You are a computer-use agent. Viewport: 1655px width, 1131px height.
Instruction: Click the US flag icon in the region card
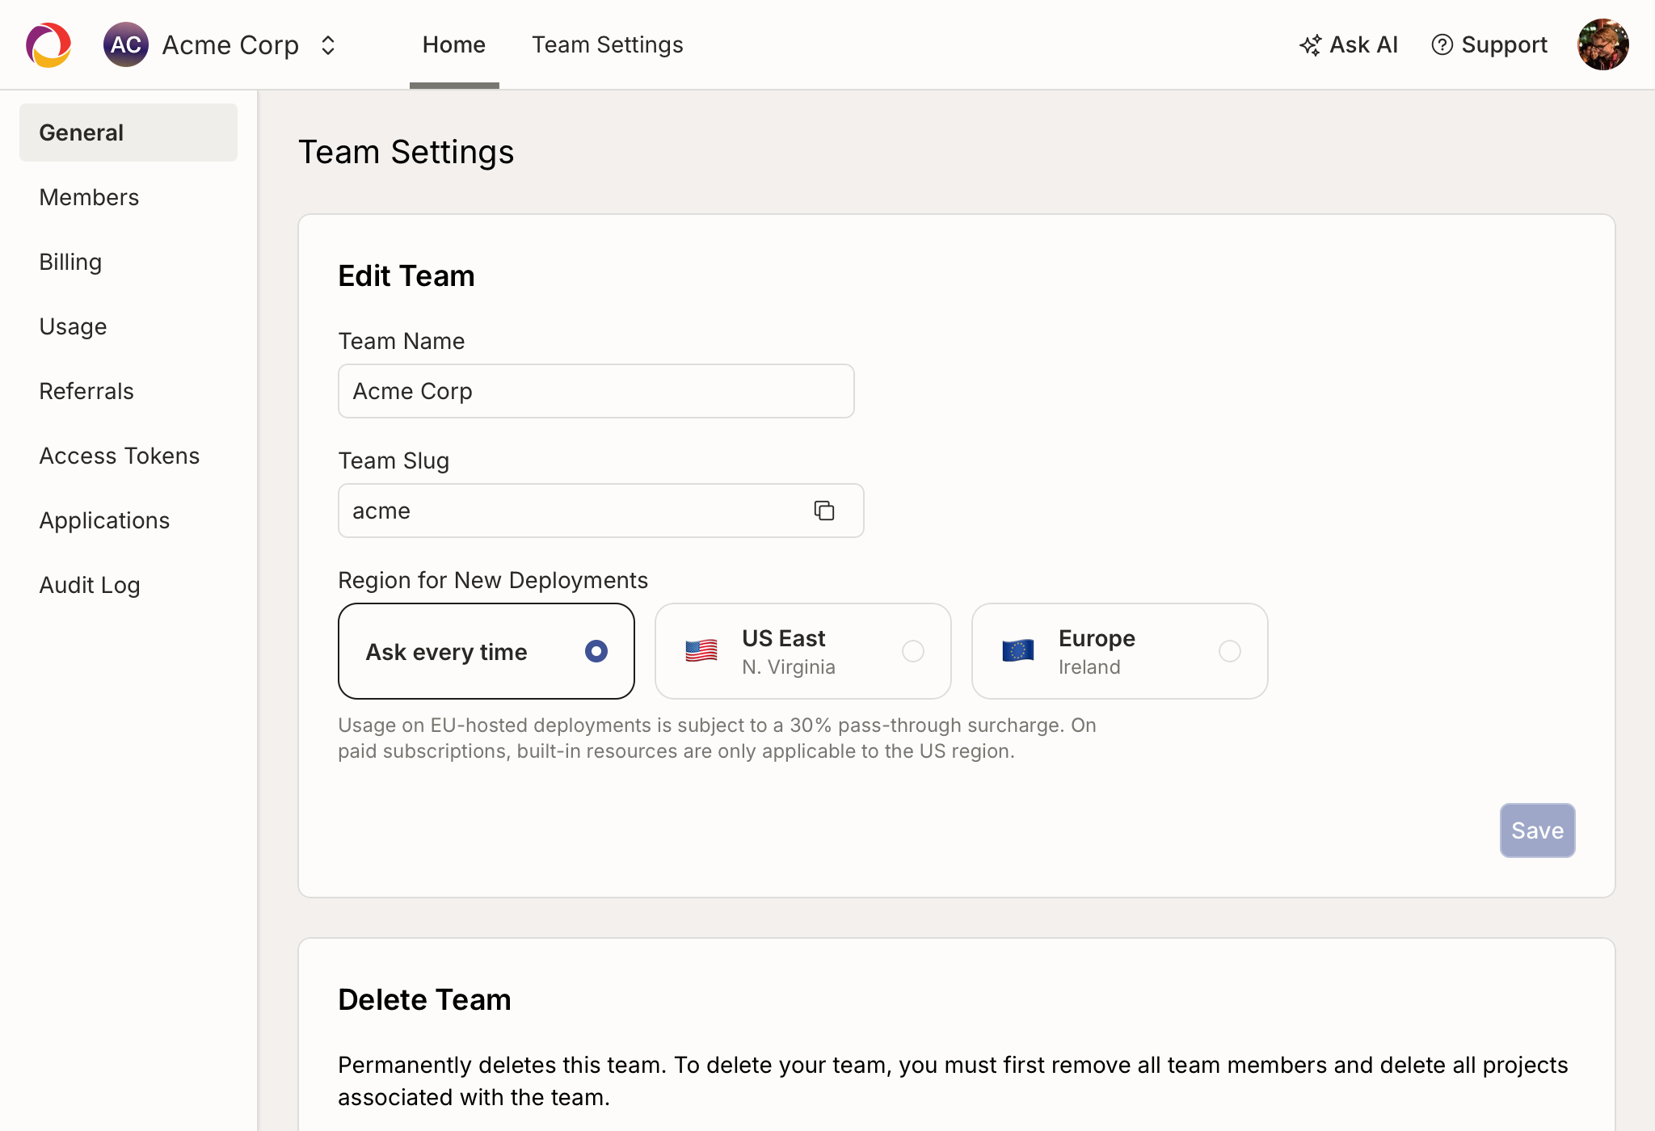701,650
